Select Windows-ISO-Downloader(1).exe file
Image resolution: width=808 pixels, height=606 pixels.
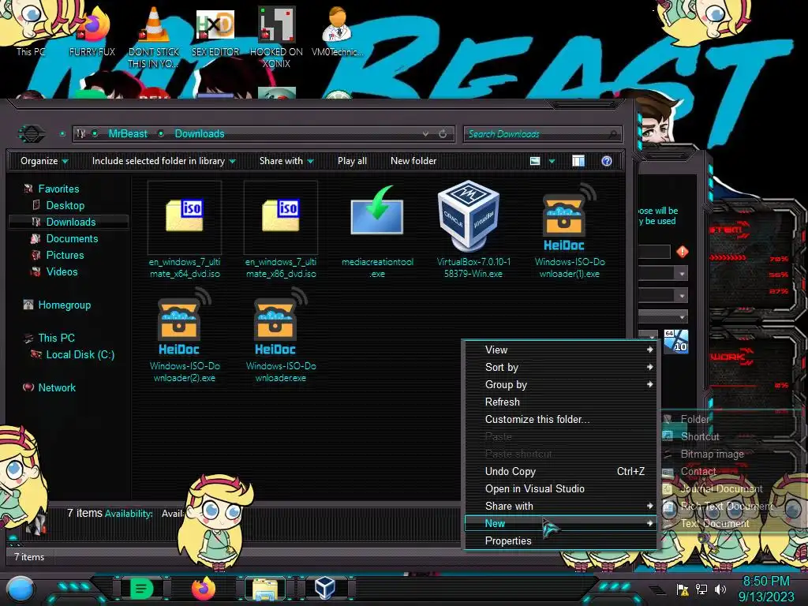coord(570,230)
